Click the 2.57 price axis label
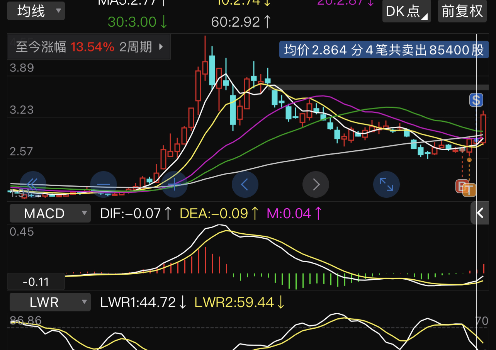The height and width of the screenshot is (350, 496). click(22, 151)
